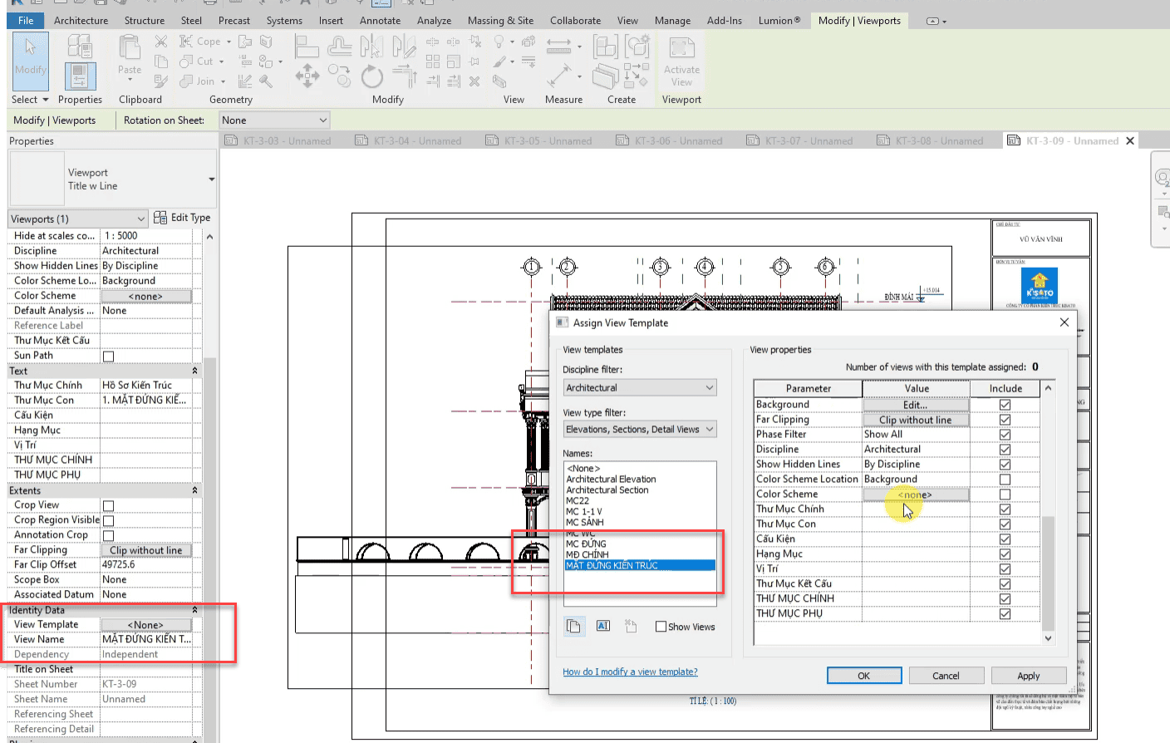Screen dimensions: 1170x743
Task: Click the Create Assembly icon
Action: [606, 46]
